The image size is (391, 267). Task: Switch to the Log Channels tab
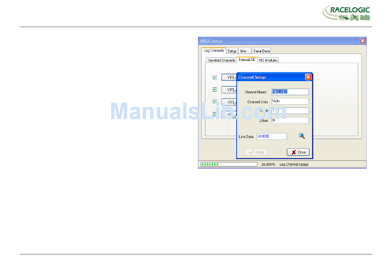pos(214,51)
